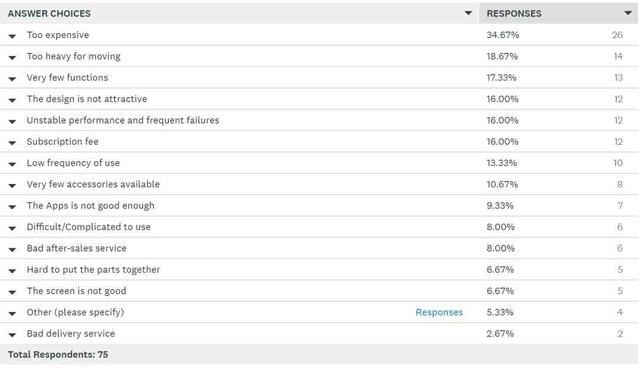
Task: Expand the 'Bad after-sales service' arrow
Action: (13, 250)
